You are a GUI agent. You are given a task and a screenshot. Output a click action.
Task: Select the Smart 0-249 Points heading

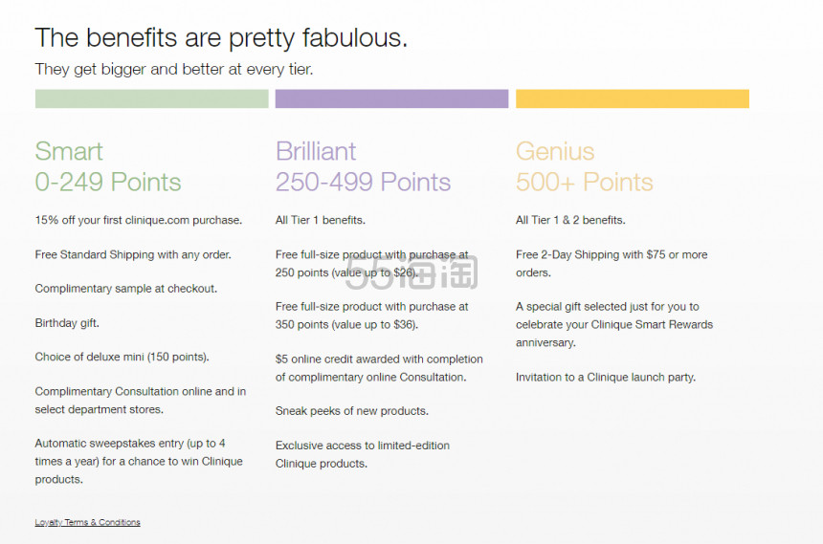[108, 166]
